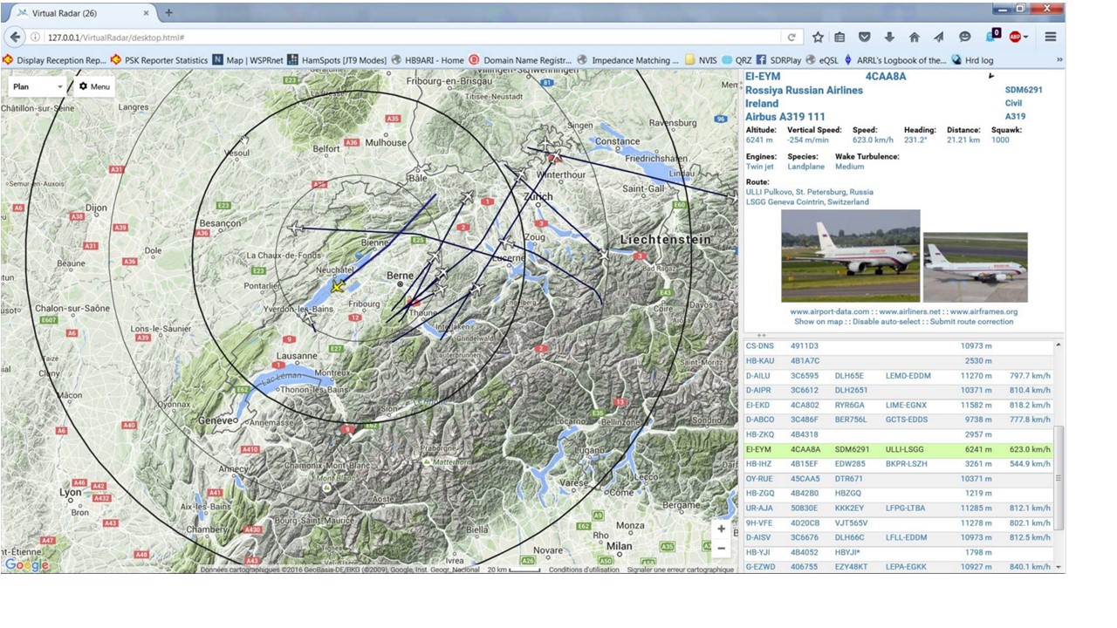Screen dimensions: 1117x628
Task: Open the www.airframes.org link
Action: (983, 311)
